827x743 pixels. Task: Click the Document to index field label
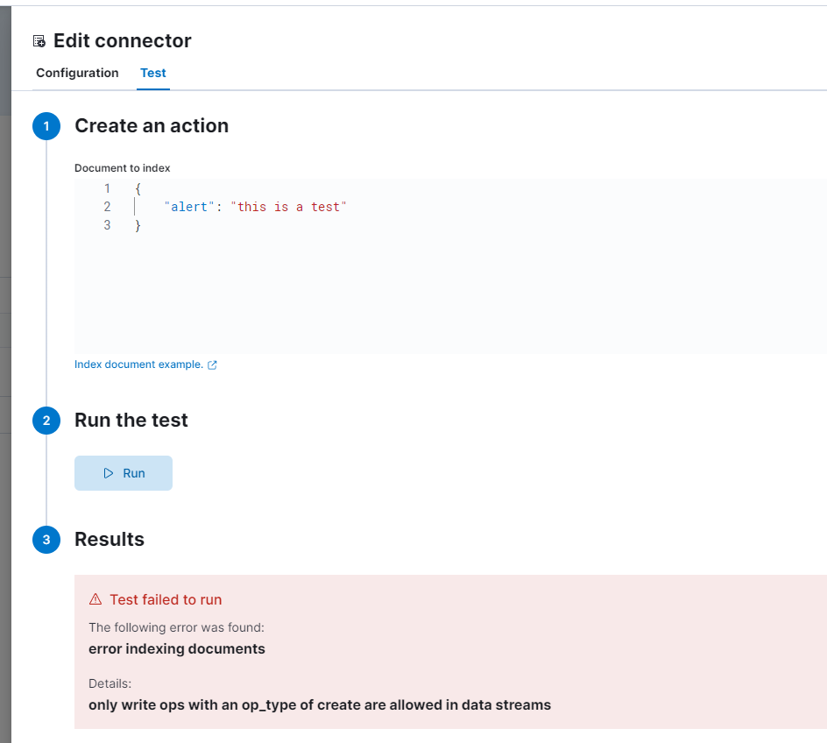[x=123, y=167]
